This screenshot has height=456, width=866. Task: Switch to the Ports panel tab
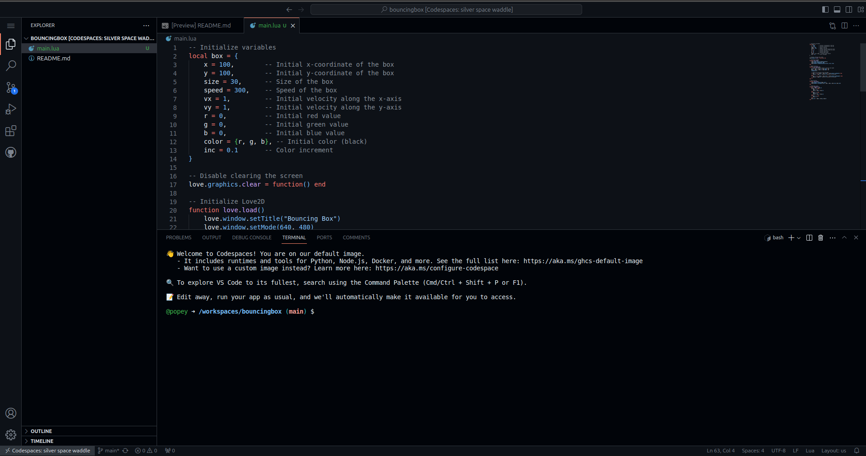tap(324, 237)
